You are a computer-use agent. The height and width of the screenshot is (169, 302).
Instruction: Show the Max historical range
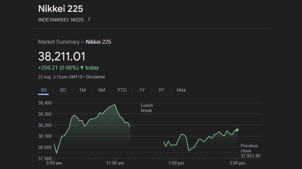click(x=181, y=90)
